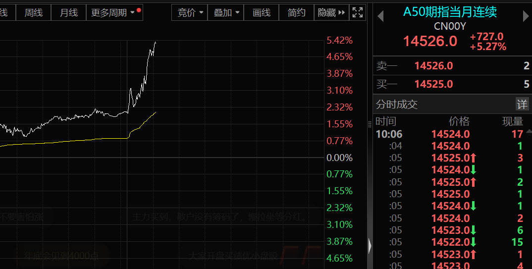The height and width of the screenshot is (269, 532).
Task: Grab the panel splitter handle dots
Action: pos(370,124)
